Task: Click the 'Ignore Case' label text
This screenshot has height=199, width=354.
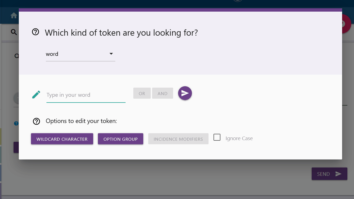Action: click(x=239, y=138)
